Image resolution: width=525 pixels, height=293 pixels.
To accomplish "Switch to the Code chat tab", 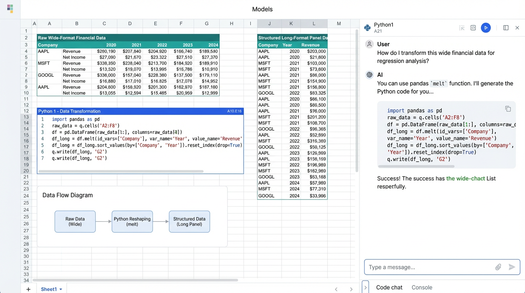I will 389,288.
